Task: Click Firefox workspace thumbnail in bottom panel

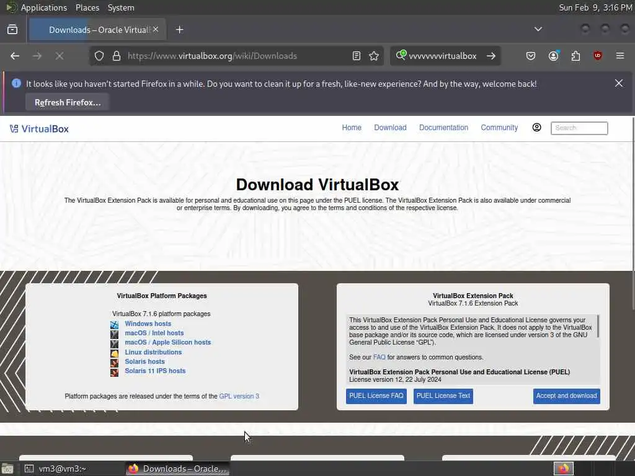Action: click(563, 469)
